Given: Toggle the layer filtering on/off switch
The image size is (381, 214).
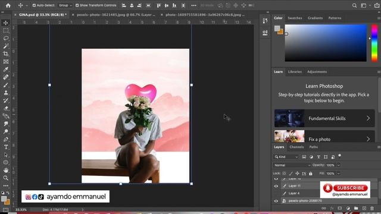Looking at the screenshot, I should pos(340,156).
